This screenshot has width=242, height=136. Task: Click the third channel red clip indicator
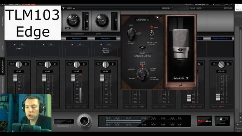pos(81,75)
